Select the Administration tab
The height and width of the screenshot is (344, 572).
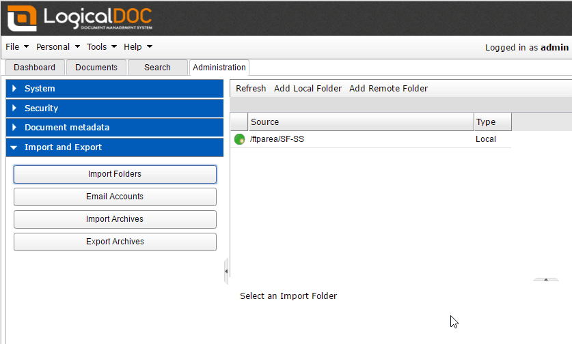click(219, 68)
